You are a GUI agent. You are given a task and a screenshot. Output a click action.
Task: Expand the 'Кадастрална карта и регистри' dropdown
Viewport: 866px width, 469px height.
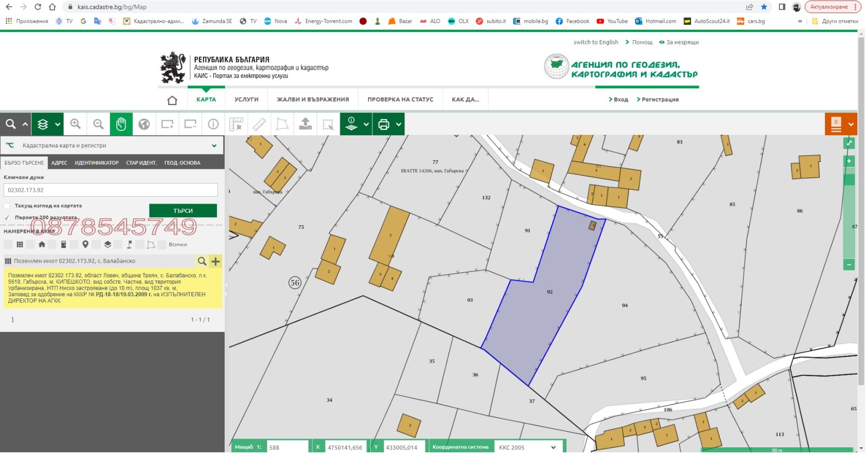click(x=214, y=146)
